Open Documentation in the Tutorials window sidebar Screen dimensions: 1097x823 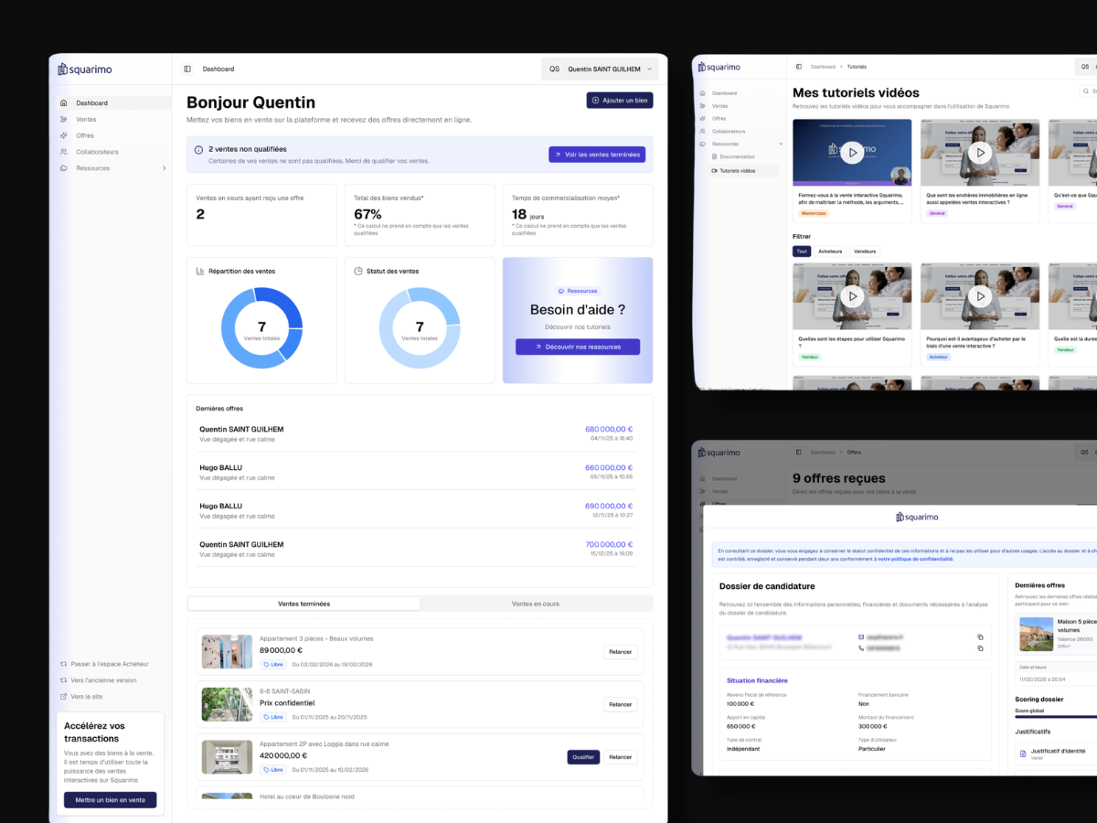737,157
